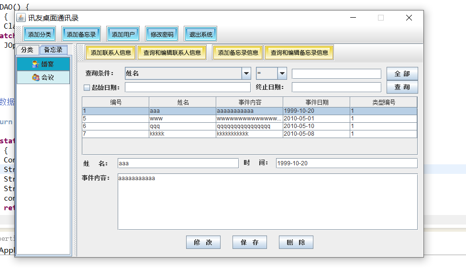Click the 终止日期 input field
This screenshot has height=279, width=466.
(336, 87)
